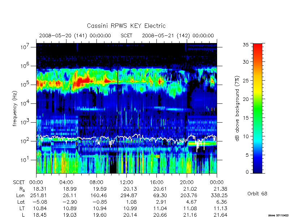Image resolution: width=289 pixels, height=217 pixels.
Task: Click inside the frequency-time spectrogram plot
Action: pos(126,108)
